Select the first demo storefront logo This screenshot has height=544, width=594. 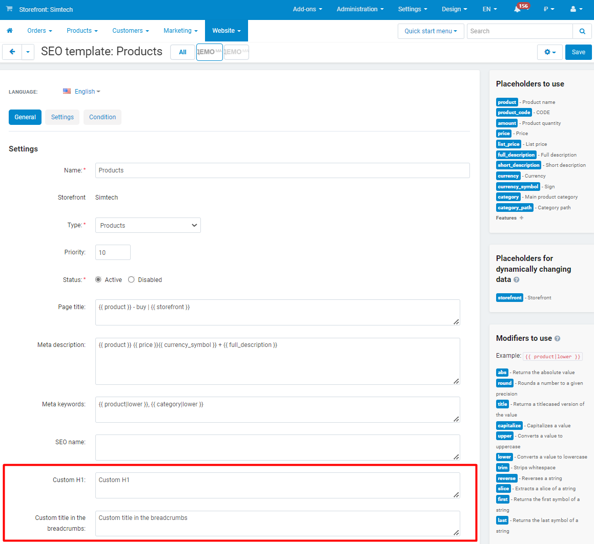coord(210,52)
